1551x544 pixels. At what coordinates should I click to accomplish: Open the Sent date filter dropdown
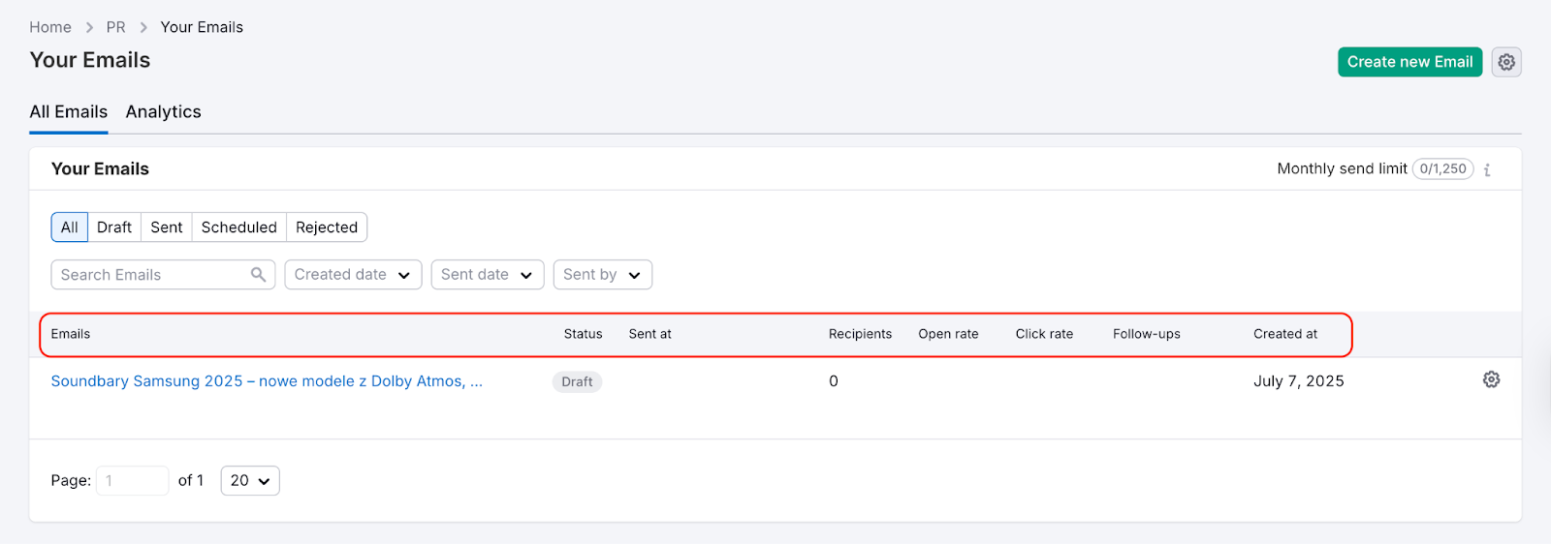[487, 275]
